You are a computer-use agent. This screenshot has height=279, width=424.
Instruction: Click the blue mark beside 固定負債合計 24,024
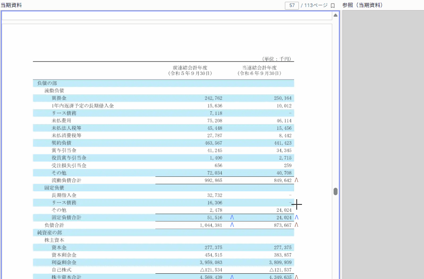pyautogui.click(x=297, y=217)
